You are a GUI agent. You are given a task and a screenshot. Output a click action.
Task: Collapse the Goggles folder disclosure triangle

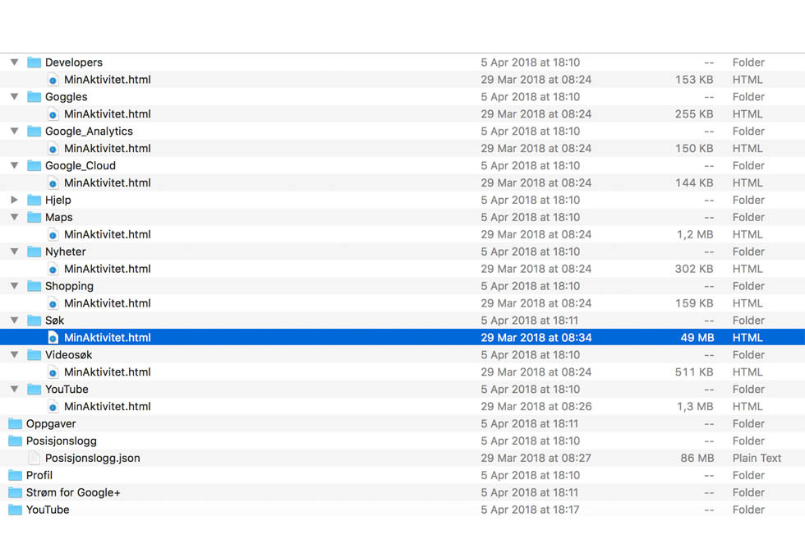point(15,97)
